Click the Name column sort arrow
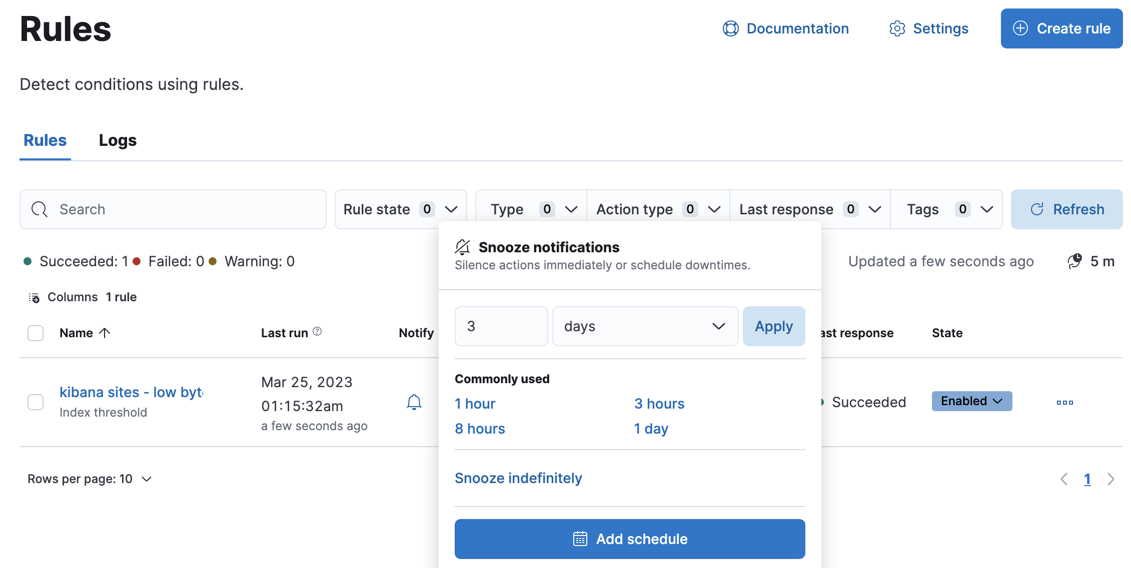Viewport: 1131px width, 568px height. 105,333
